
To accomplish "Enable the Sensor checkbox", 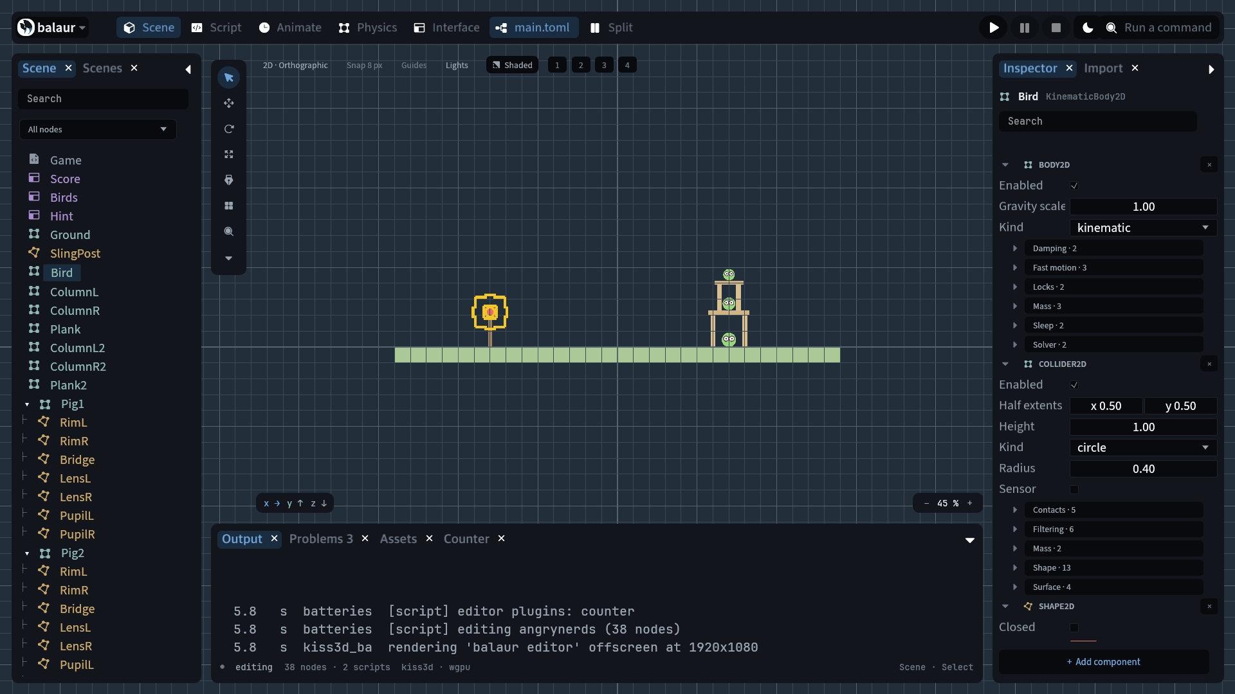I will pos(1074,490).
